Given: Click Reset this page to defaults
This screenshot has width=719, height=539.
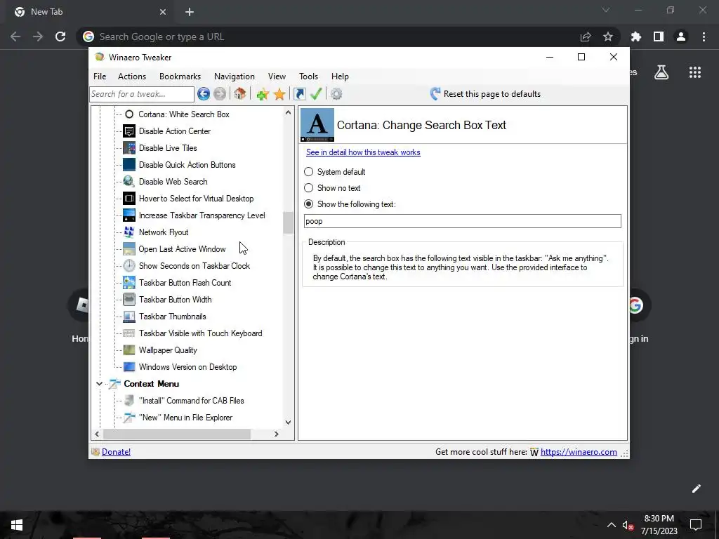Looking at the screenshot, I should pos(485,94).
